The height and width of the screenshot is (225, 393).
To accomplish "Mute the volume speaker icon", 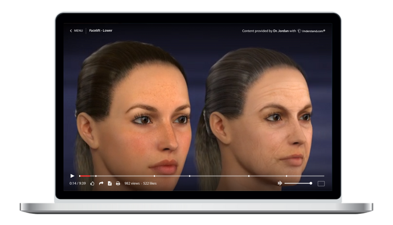I will click(x=280, y=184).
